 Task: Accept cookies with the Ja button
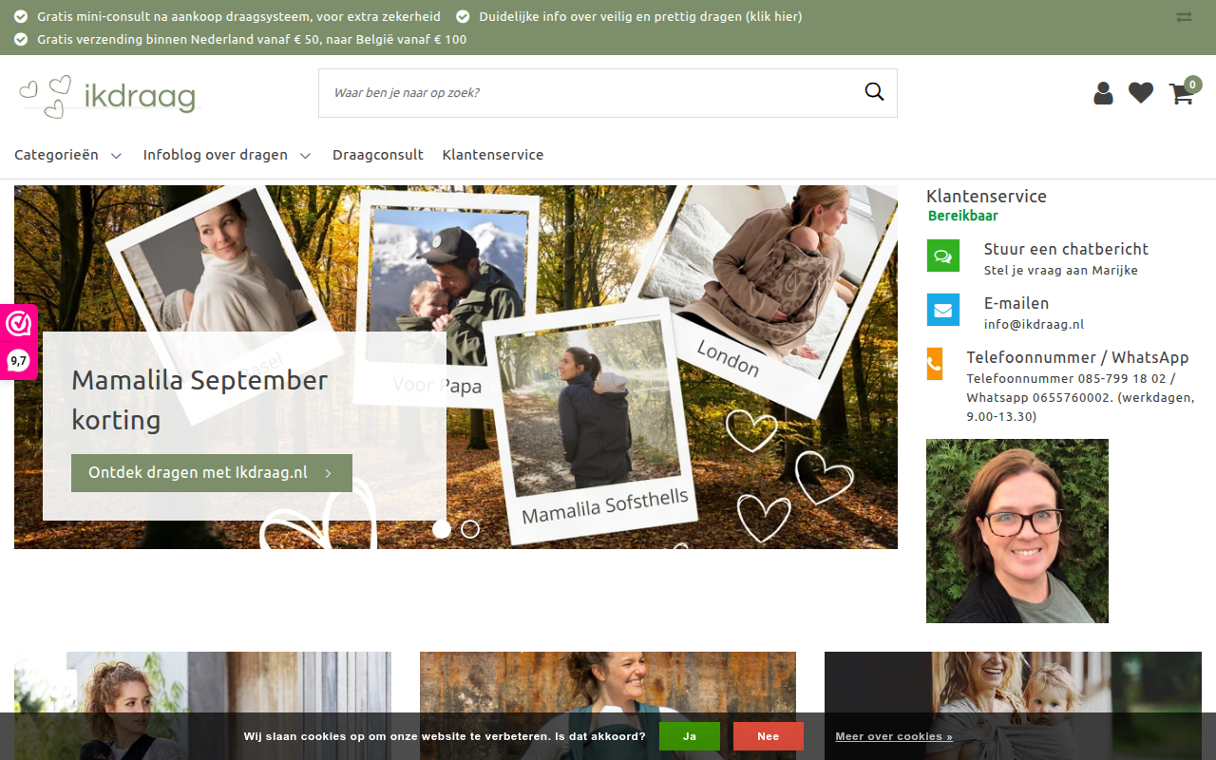690,736
